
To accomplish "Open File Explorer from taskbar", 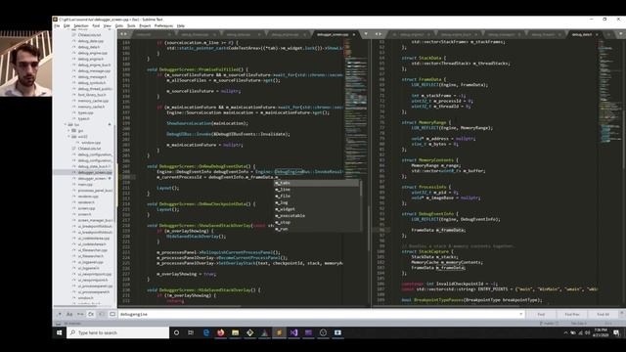I will click(x=235, y=332).
